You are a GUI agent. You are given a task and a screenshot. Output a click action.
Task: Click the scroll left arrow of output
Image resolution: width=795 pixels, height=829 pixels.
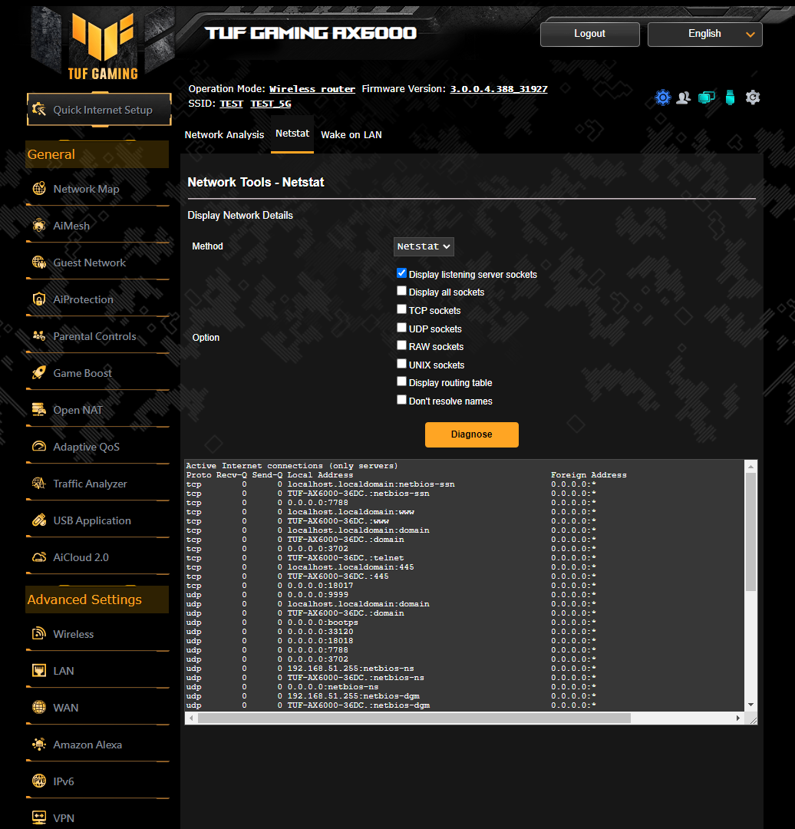coord(191,718)
